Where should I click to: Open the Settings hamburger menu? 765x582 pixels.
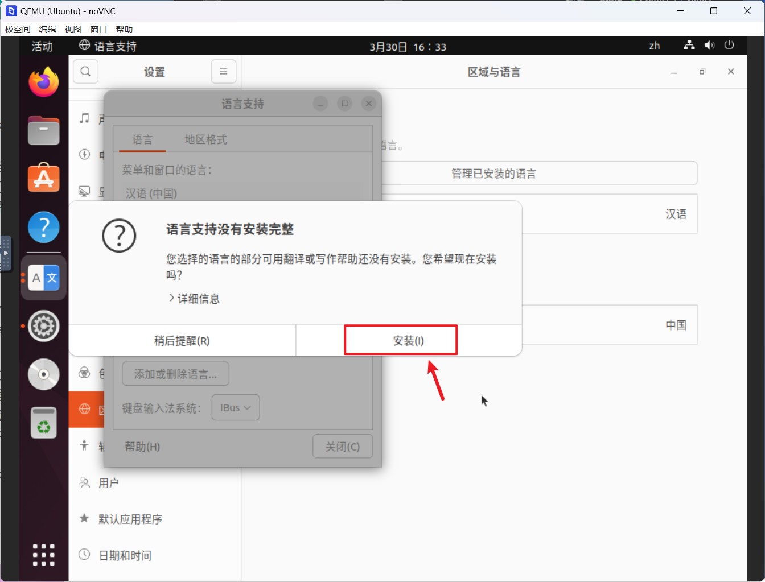[x=224, y=72]
